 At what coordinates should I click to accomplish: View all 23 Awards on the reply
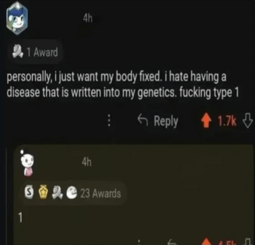[100, 193]
